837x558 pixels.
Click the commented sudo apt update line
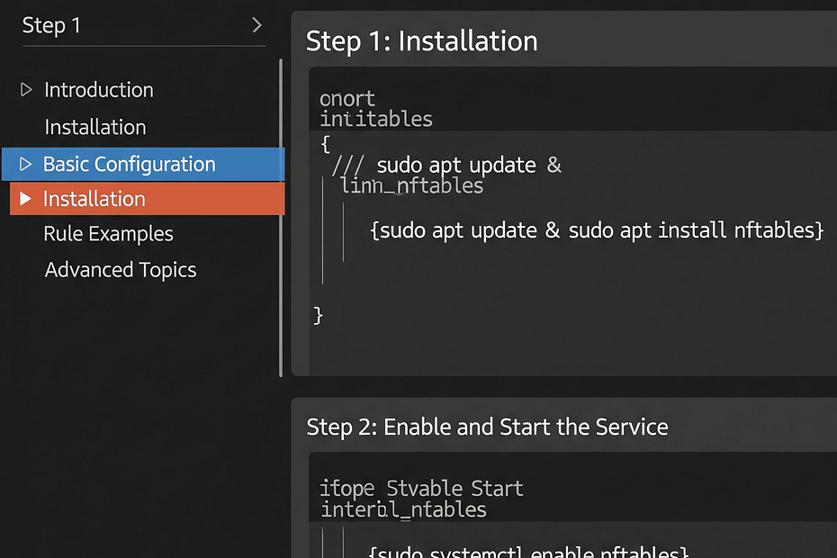[446, 166]
